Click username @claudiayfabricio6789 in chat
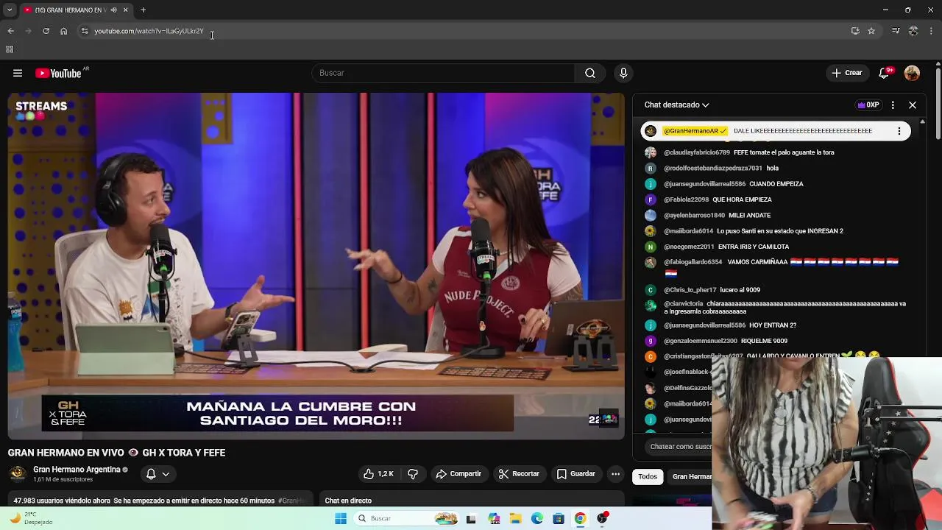942x530 pixels. (697, 152)
